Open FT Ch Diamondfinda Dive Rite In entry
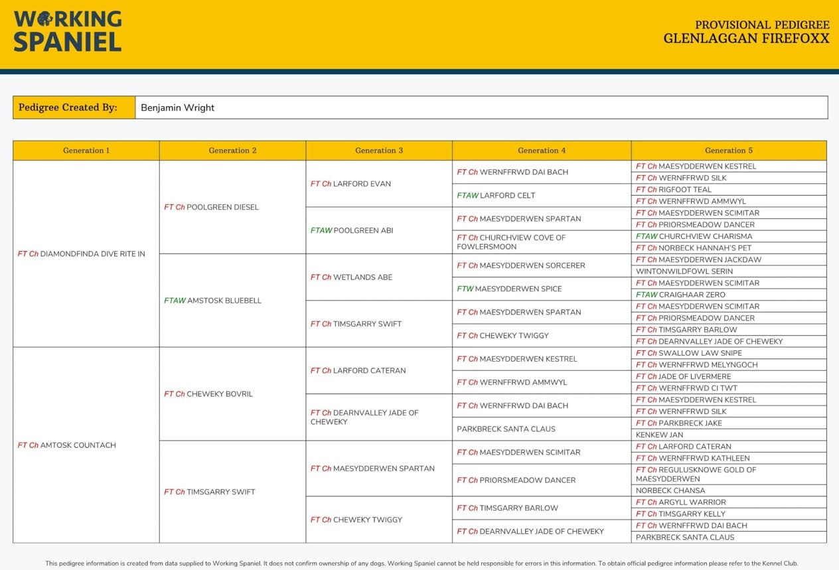Image resolution: width=839 pixels, height=570 pixels. pos(82,254)
